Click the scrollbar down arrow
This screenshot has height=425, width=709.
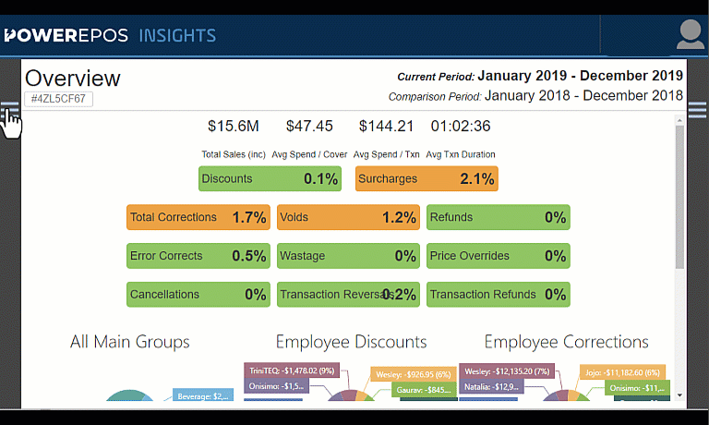[x=679, y=395]
